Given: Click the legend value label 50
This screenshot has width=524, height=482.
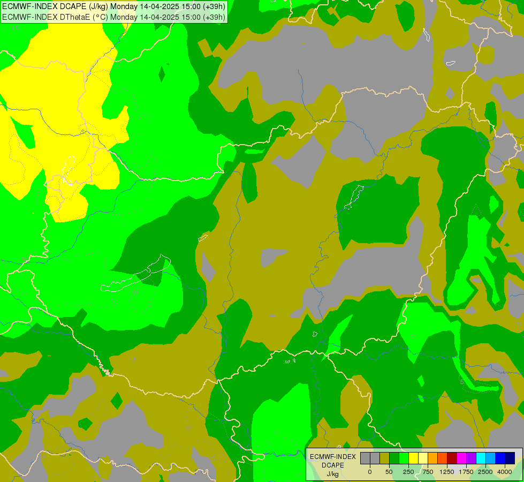Looking at the screenshot, I should click(x=389, y=472).
